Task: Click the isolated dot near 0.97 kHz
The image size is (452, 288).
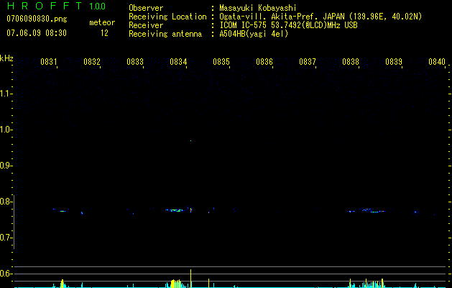Action: (x=190, y=140)
